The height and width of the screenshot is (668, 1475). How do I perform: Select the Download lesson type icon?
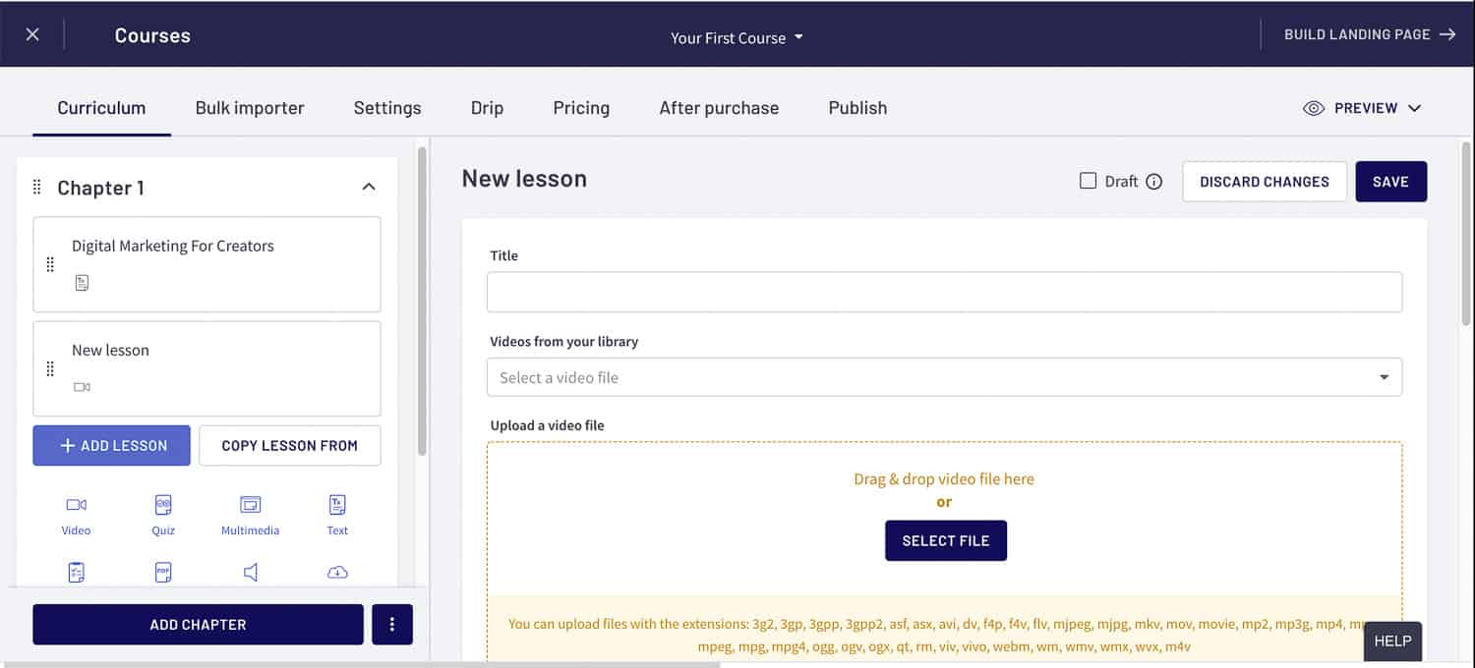click(x=336, y=572)
